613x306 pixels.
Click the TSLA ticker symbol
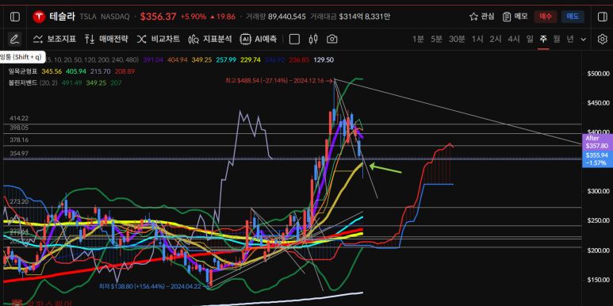pyautogui.click(x=88, y=17)
